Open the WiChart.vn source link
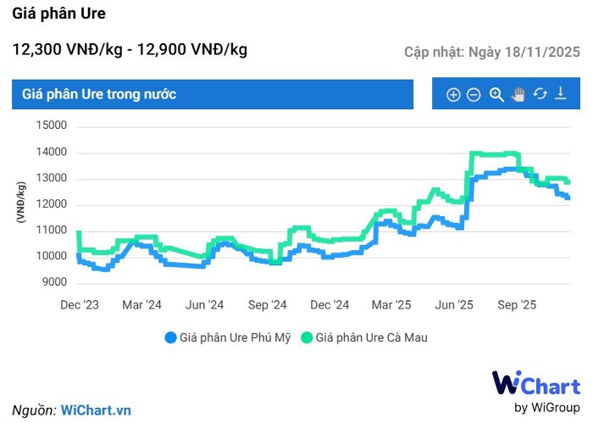Image resolution: width=593 pixels, height=423 pixels. point(96,410)
